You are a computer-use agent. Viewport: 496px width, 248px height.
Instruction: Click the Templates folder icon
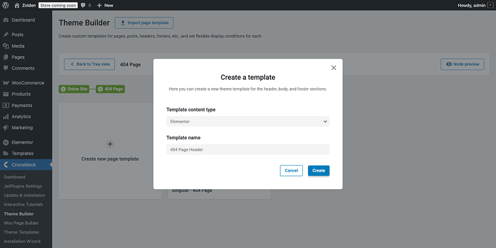[x=6, y=153]
